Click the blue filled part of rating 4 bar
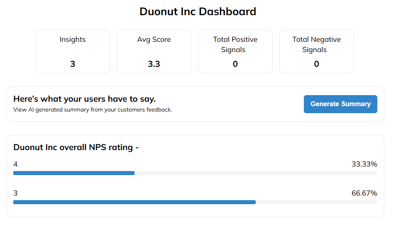Viewport: 395px width, 228px height. pyautogui.click(x=74, y=173)
